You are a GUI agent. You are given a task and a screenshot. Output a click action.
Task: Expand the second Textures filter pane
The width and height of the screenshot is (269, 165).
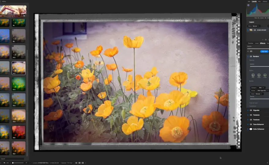[x=256, y=120]
